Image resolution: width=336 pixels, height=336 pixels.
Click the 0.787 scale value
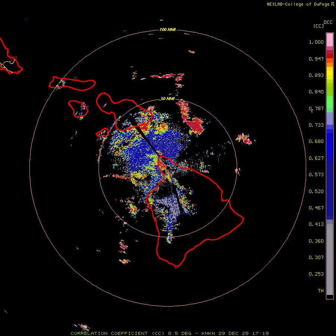(316, 108)
